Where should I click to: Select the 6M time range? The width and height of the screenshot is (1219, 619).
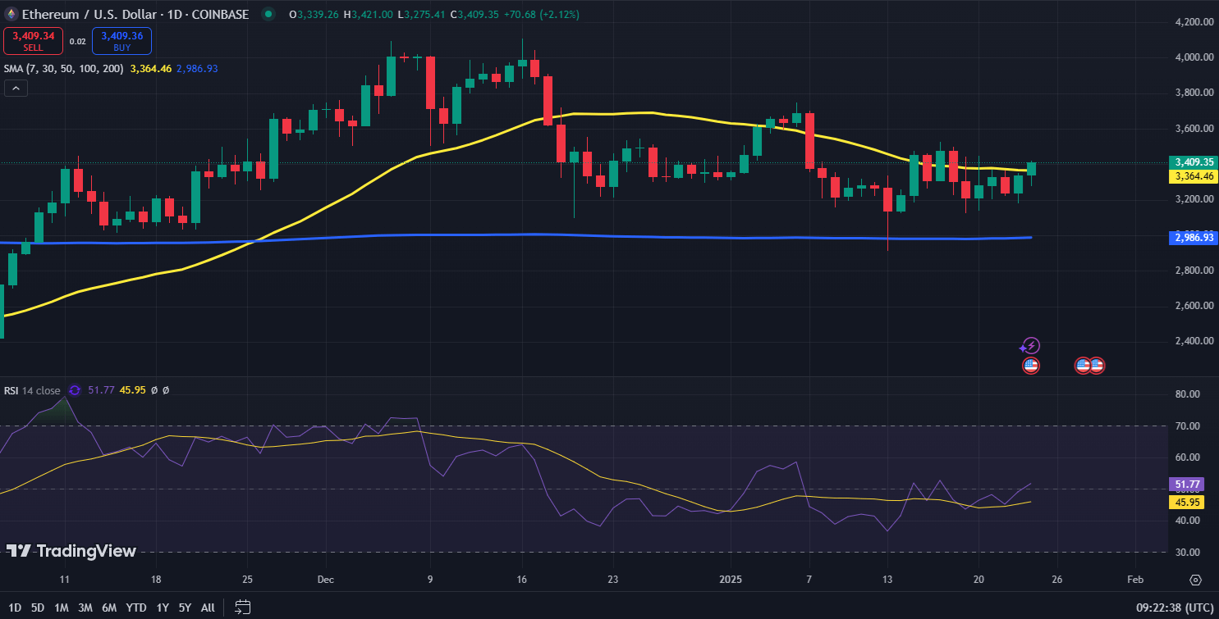click(x=109, y=608)
